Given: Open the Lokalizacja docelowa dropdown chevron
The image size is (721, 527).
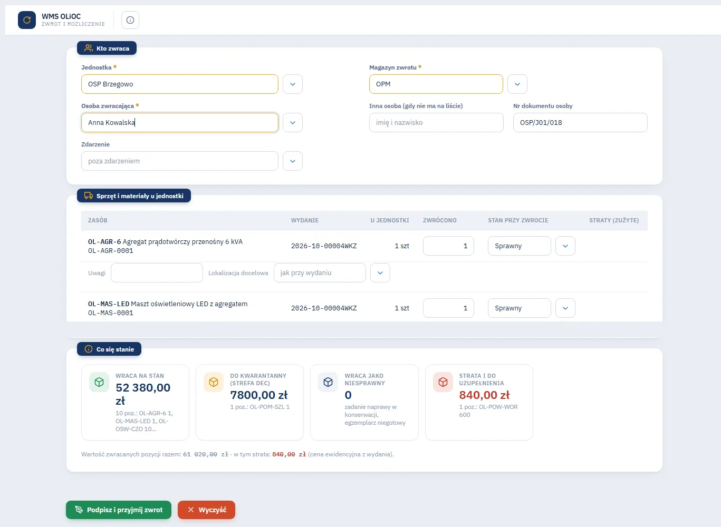Looking at the screenshot, I should (x=380, y=272).
